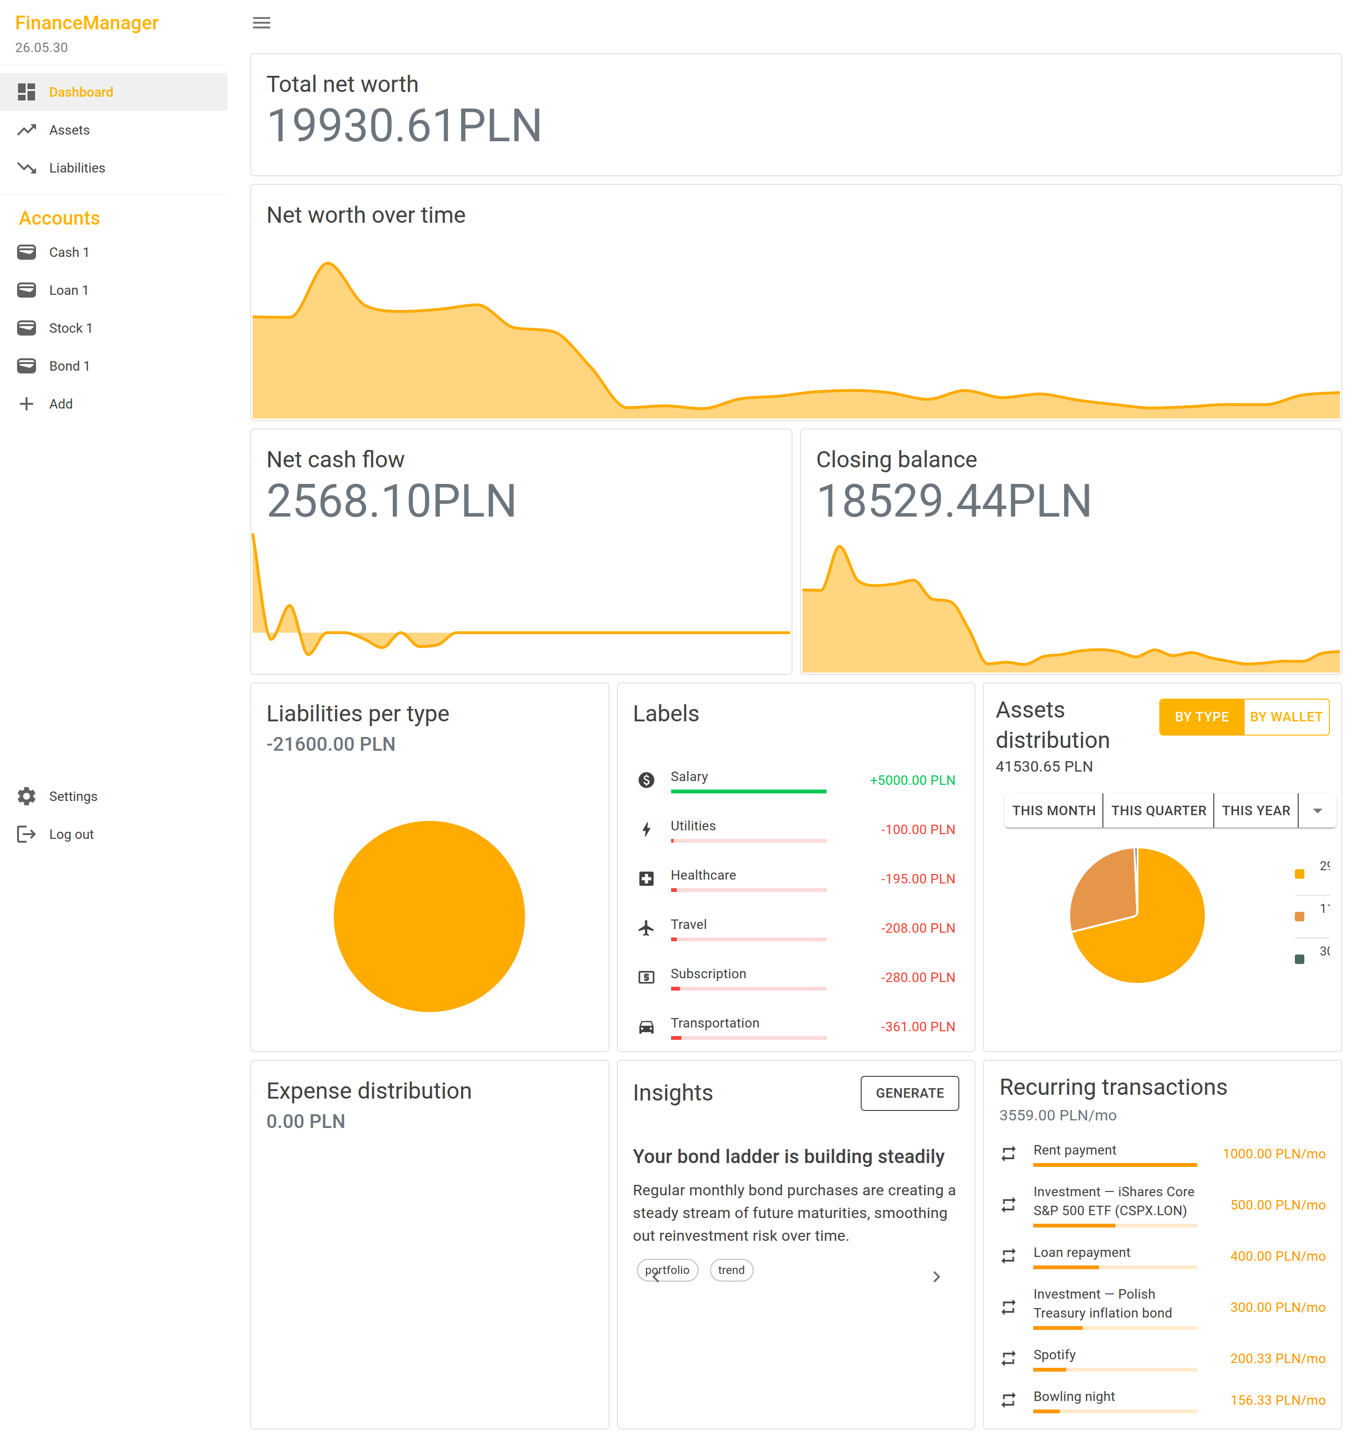Click the Salary green progress bar
The height and width of the screenshot is (1437, 1365).
point(748,791)
